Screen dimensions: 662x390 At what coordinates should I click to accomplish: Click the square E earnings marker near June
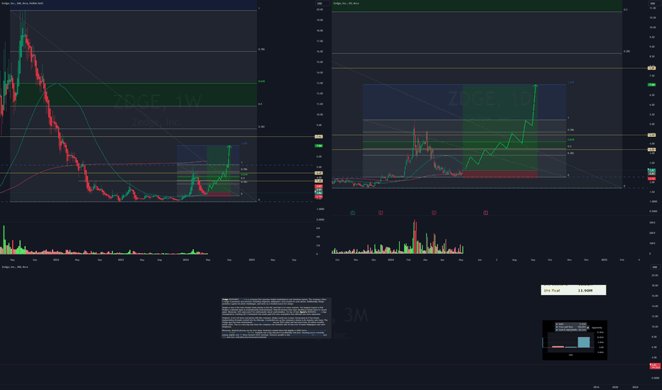point(486,213)
